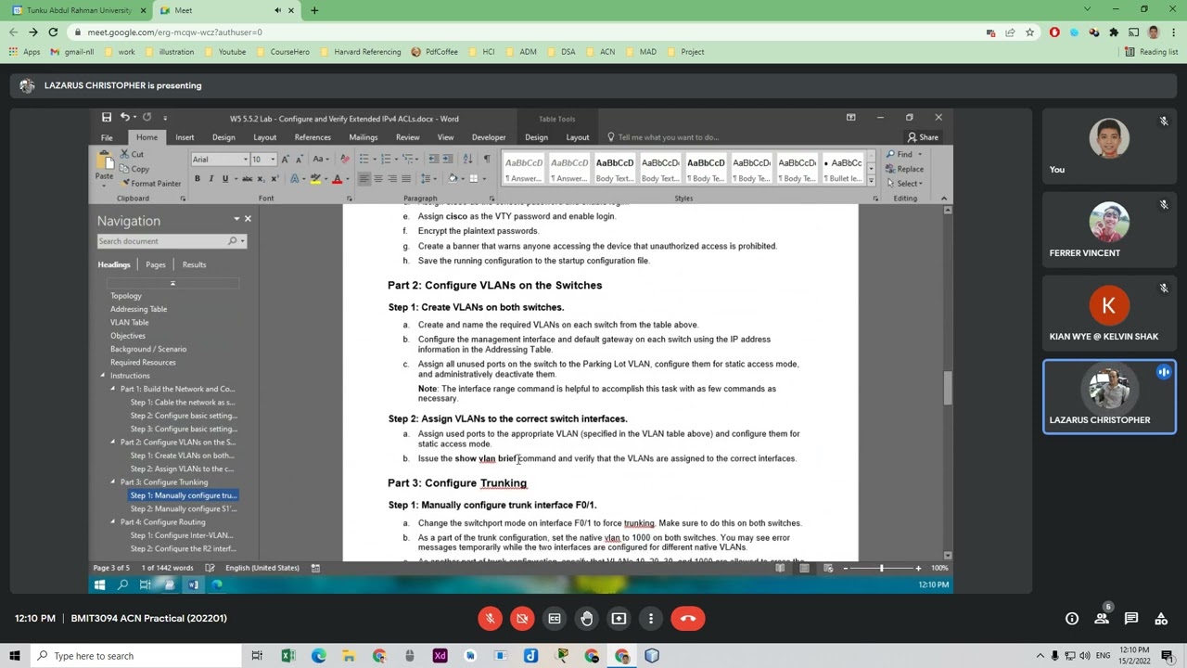Toggle Italic formatting
1187x668 pixels.
[211, 179]
